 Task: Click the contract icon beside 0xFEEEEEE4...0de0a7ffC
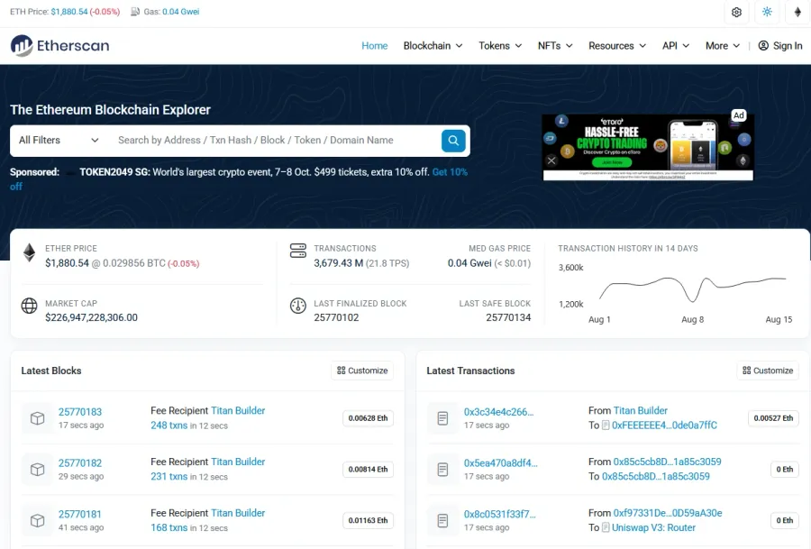tap(606, 425)
